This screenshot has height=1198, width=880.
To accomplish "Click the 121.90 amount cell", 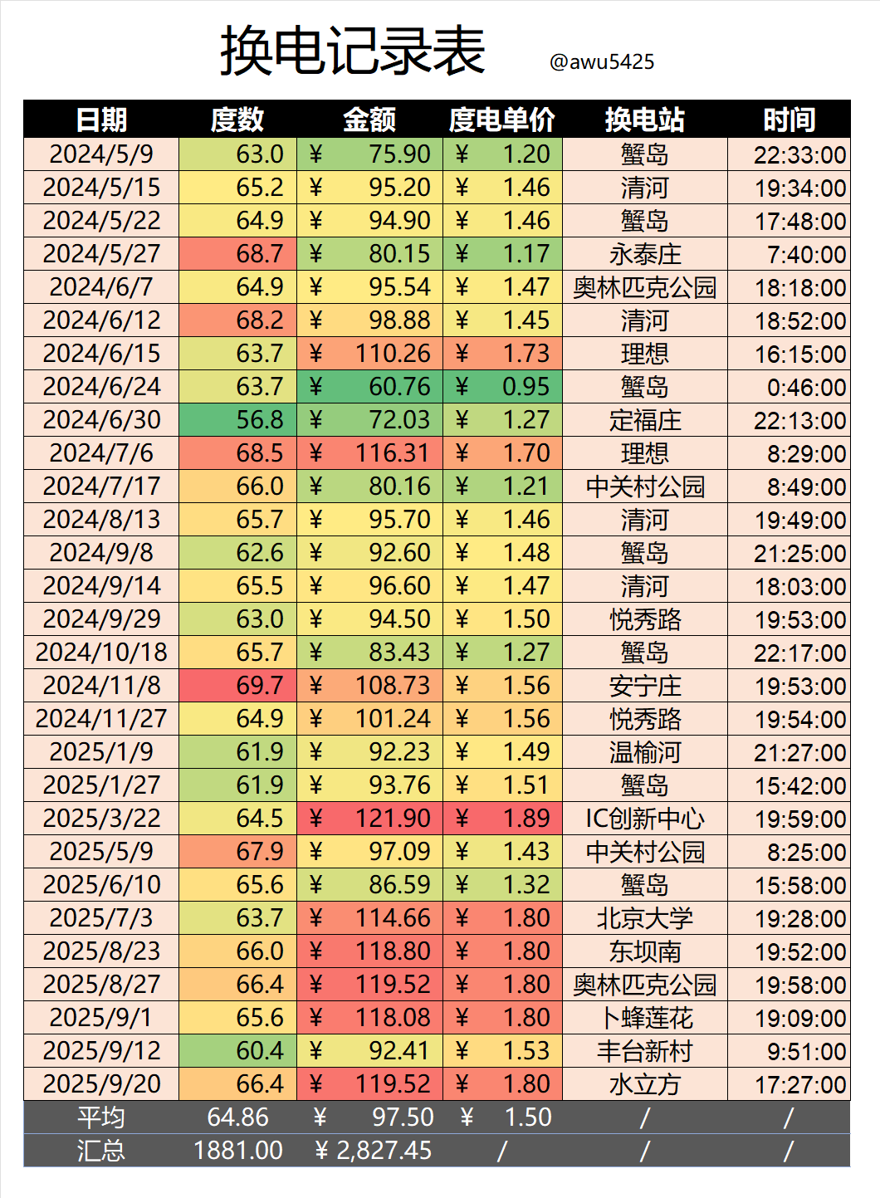I will pos(370,819).
